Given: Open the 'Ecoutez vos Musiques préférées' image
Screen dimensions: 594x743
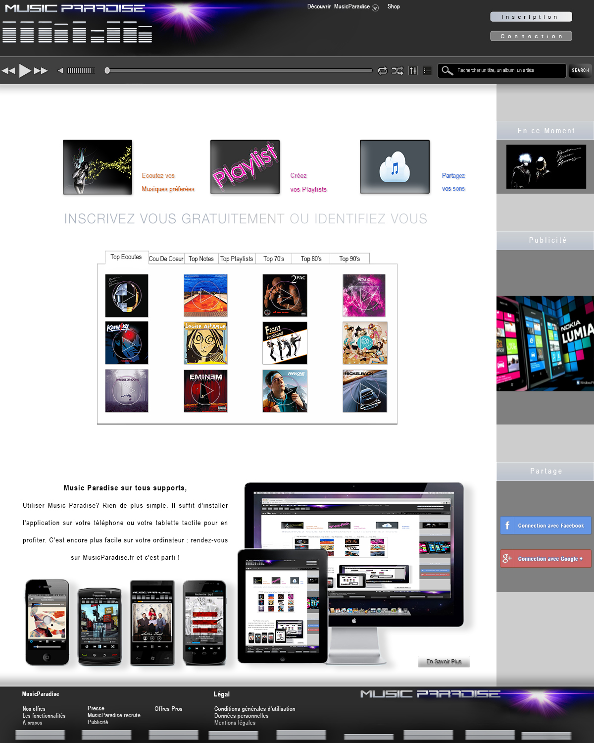Looking at the screenshot, I should [x=98, y=167].
